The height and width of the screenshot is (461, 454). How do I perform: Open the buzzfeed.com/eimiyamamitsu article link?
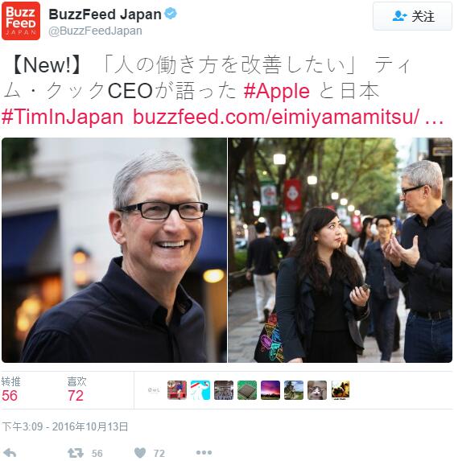point(288,117)
